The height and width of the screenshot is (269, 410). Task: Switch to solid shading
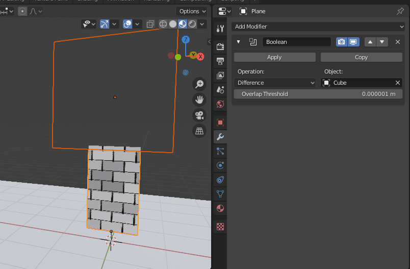point(172,24)
